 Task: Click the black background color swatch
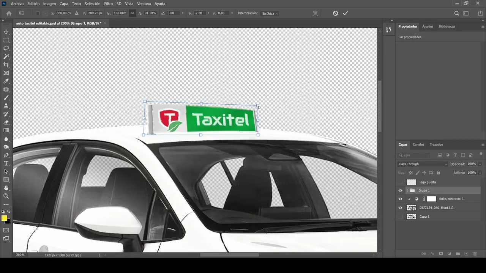pyautogui.click(x=8, y=222)
